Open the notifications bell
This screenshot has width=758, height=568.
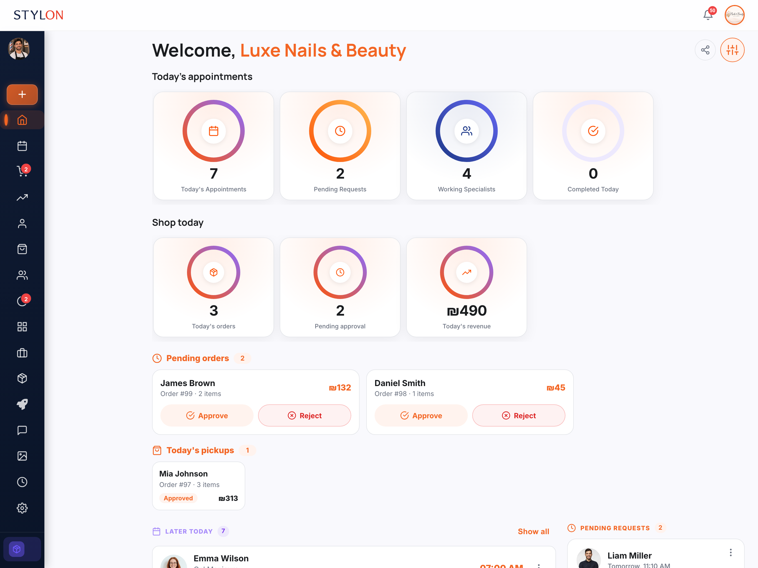708,15
